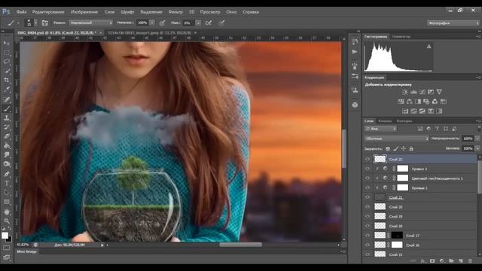Toggle lock transparent pixels
The image size is (482, 271).
coord(388,149)
